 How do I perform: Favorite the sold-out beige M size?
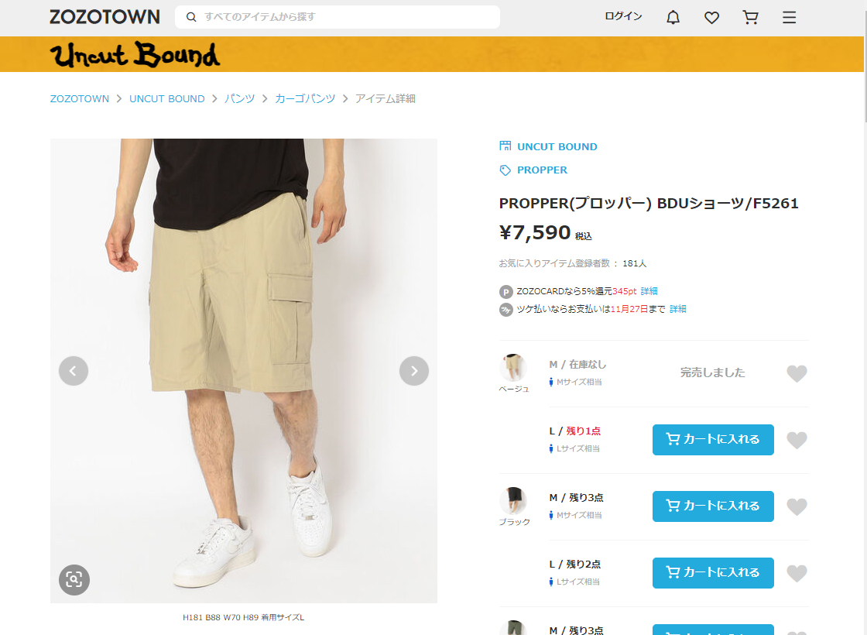click(797, 373)
